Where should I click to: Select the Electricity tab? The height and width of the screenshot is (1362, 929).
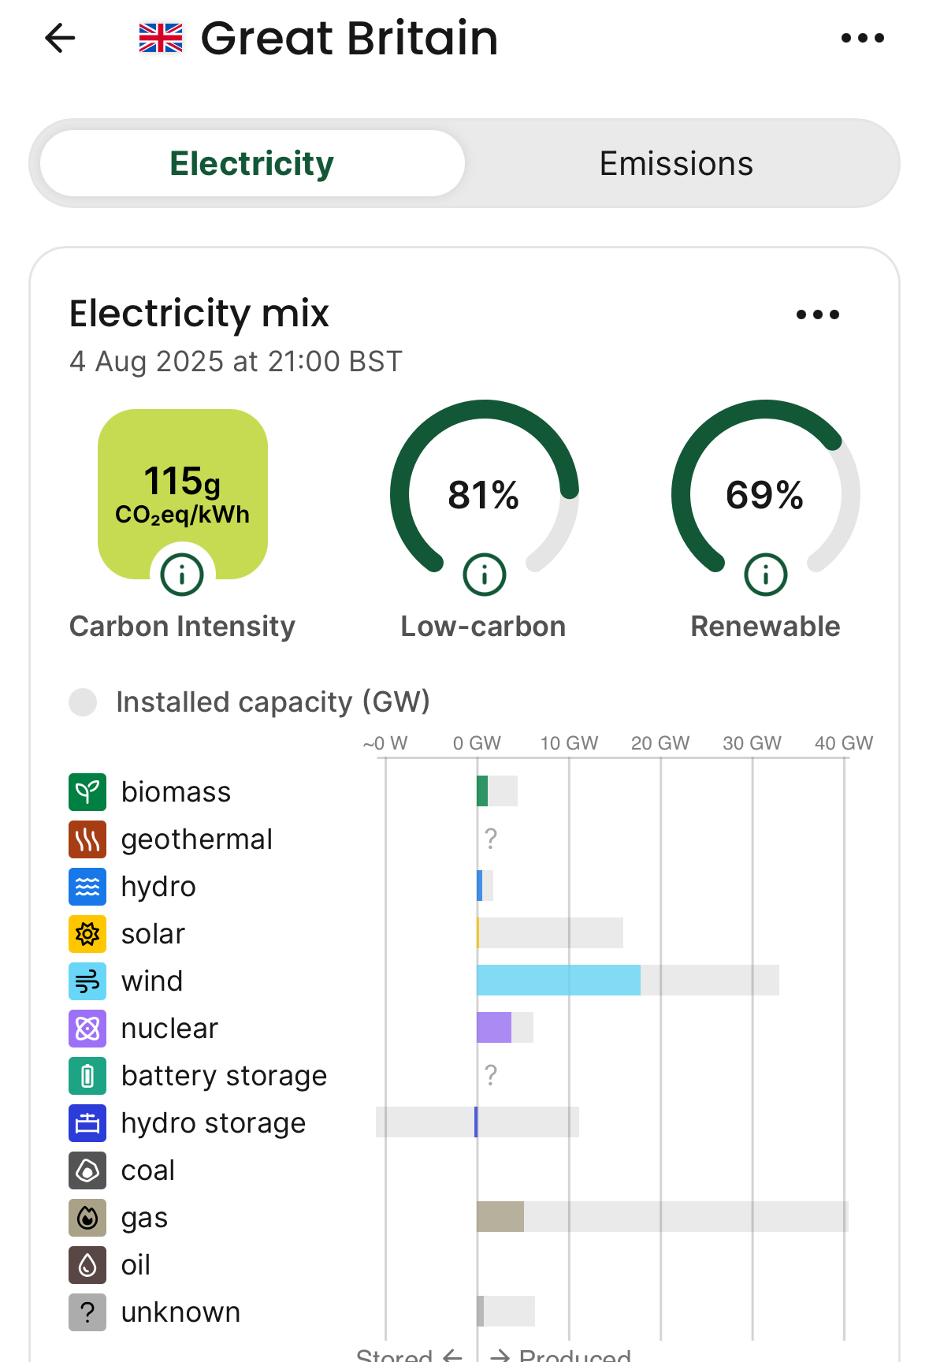click(252, 164)
